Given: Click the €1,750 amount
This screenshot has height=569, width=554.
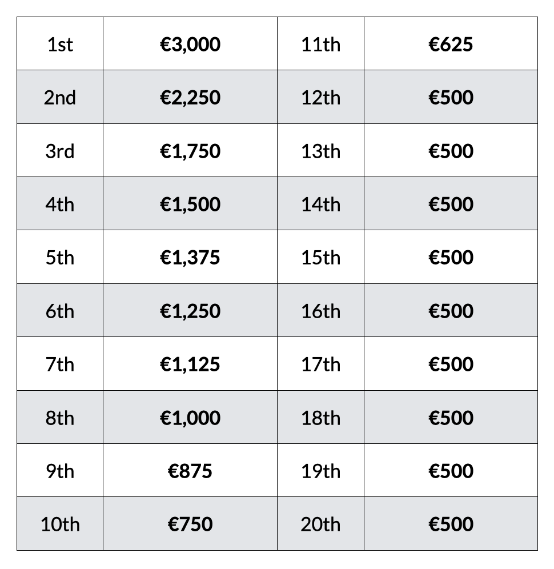Looking at the screenshot, I should pyautogui.click(x=190, y=151).
